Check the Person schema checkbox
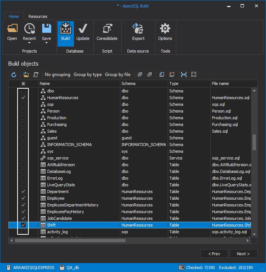This screenshot has height=272, width=266. pos(23,111)
